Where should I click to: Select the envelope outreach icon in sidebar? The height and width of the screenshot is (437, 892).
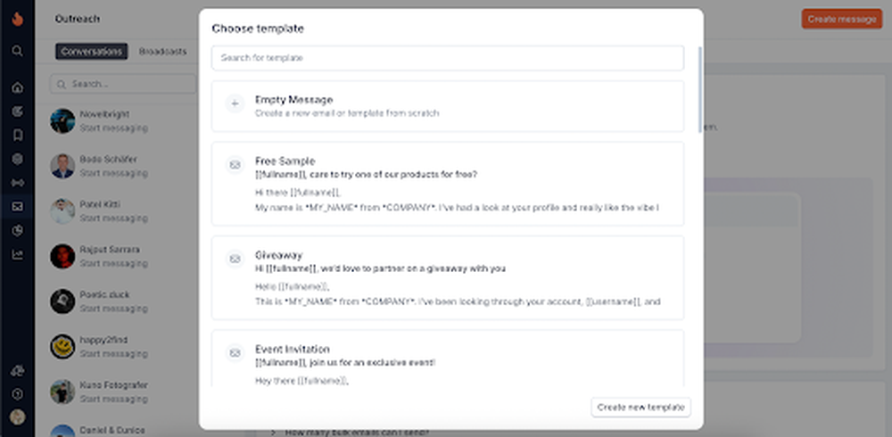(x=17, y=207)
